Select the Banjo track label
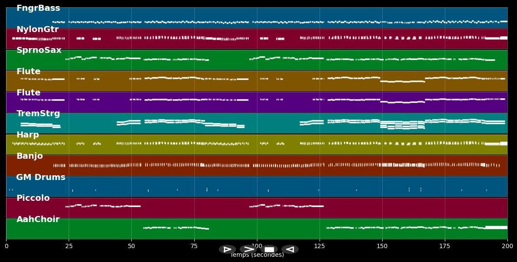 coord(30,156)
